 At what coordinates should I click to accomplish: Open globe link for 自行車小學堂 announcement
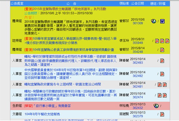click(x=156, y=106)
